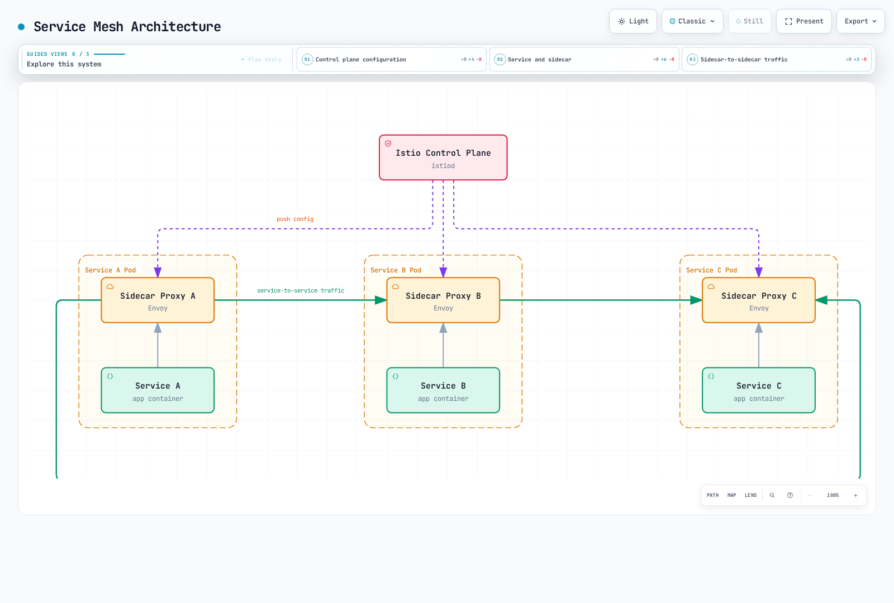Open guided view 02 Service and sidecar
894x603 pixels.
point(584,59)
